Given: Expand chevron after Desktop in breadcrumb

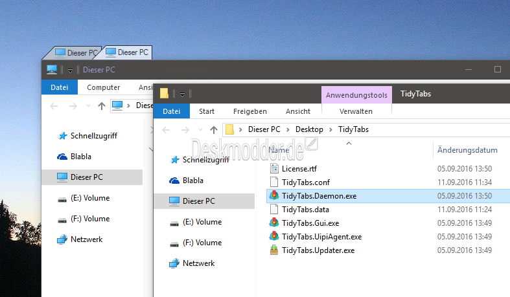Looking at the screenshot, I should (x=330, y=130).
